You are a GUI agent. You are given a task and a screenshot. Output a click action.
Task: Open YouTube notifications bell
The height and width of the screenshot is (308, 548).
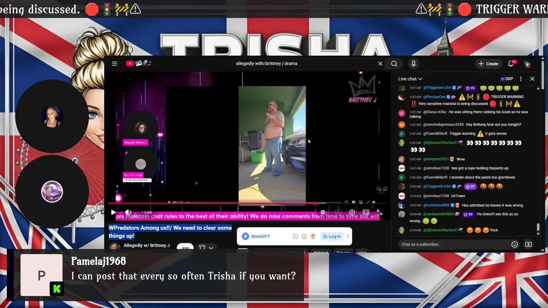click(511, 64)
